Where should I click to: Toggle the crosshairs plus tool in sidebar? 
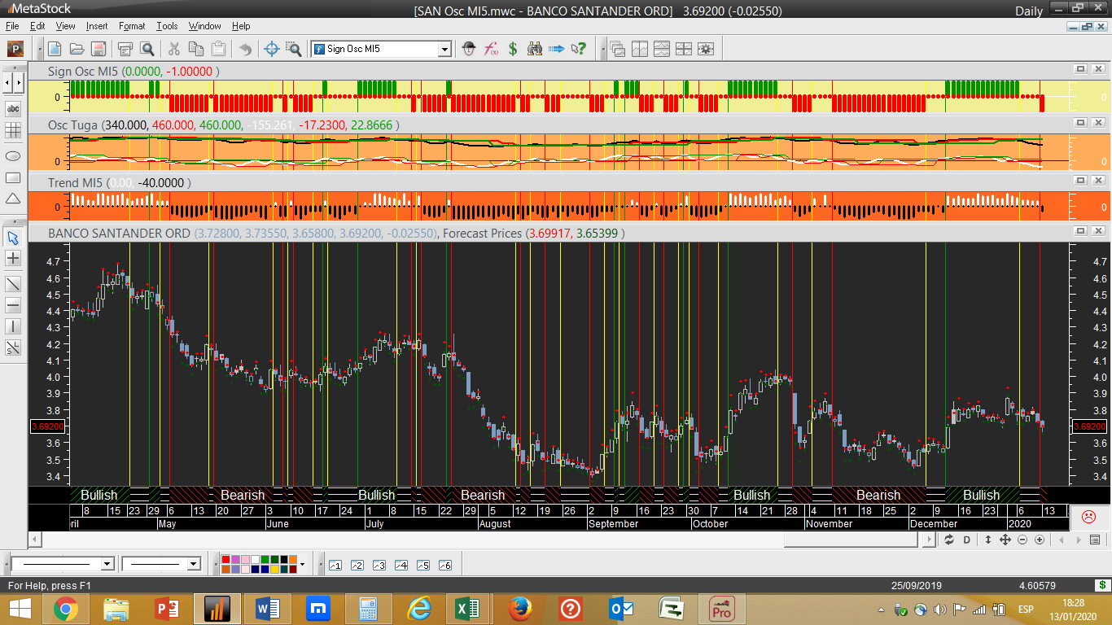point(13,259)
